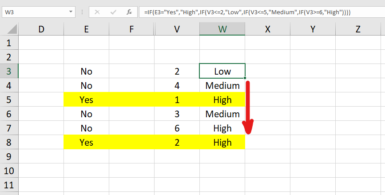The width and height of the screenshot is (385, 195).
Task: Click cell V8 with value 2
Action: pyautogui.click(x=177, y=142)
